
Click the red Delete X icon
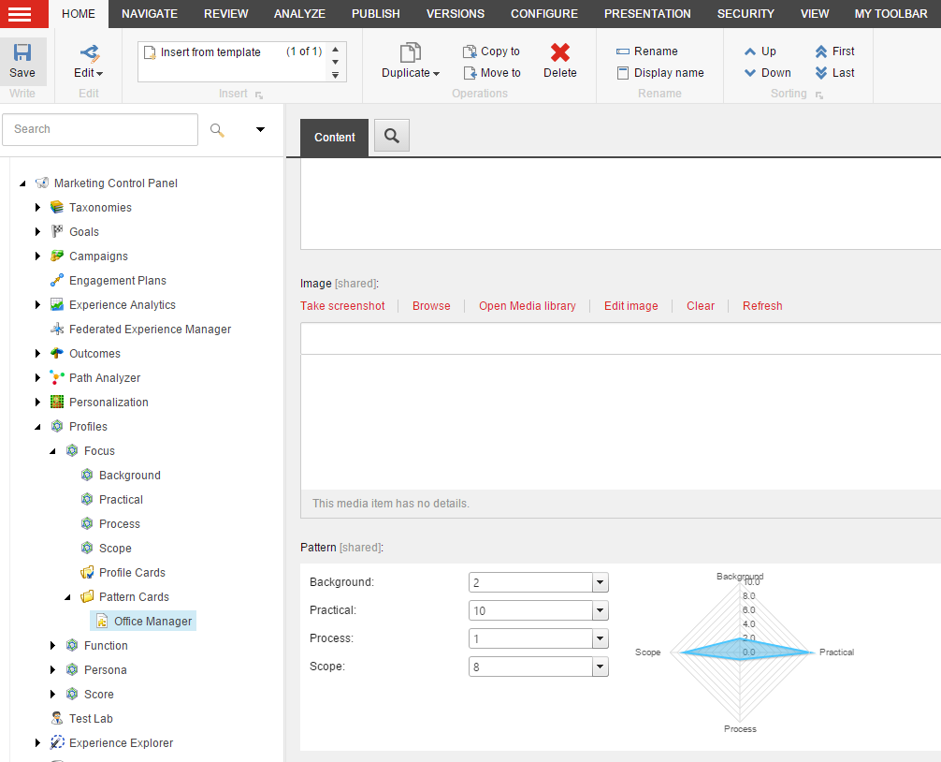click(560, 52)
